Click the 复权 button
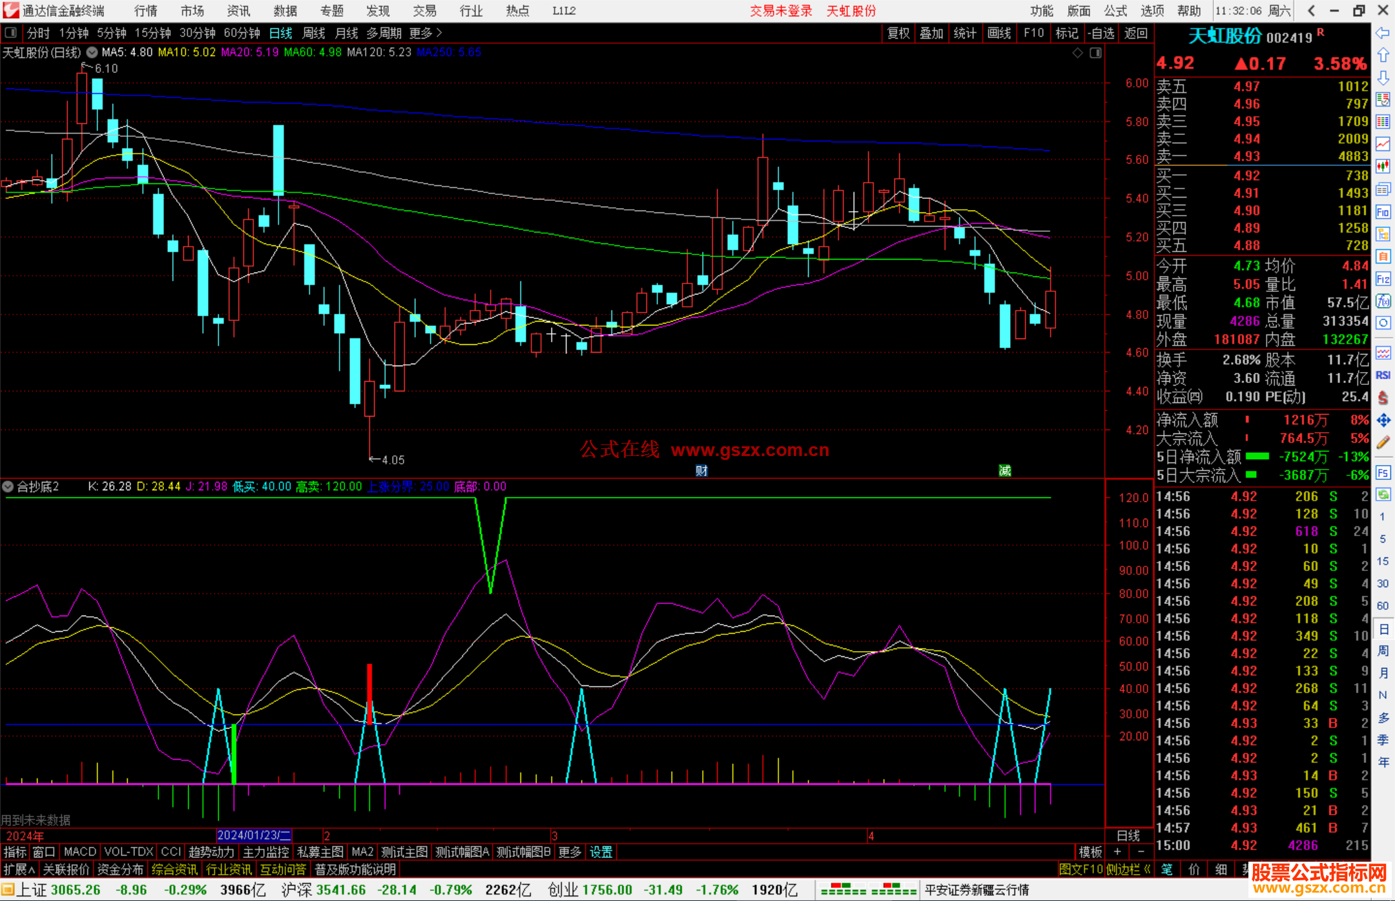This screenshot has height=901, width=1395. [x=898, y=33]
